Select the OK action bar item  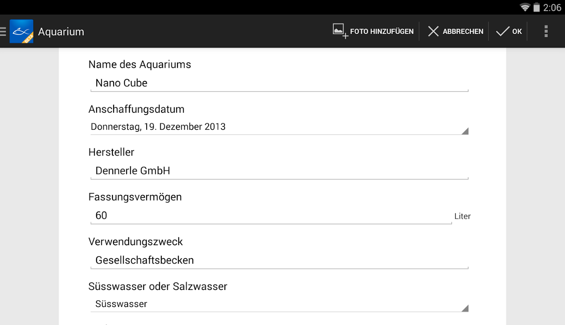tap(509, 31)
